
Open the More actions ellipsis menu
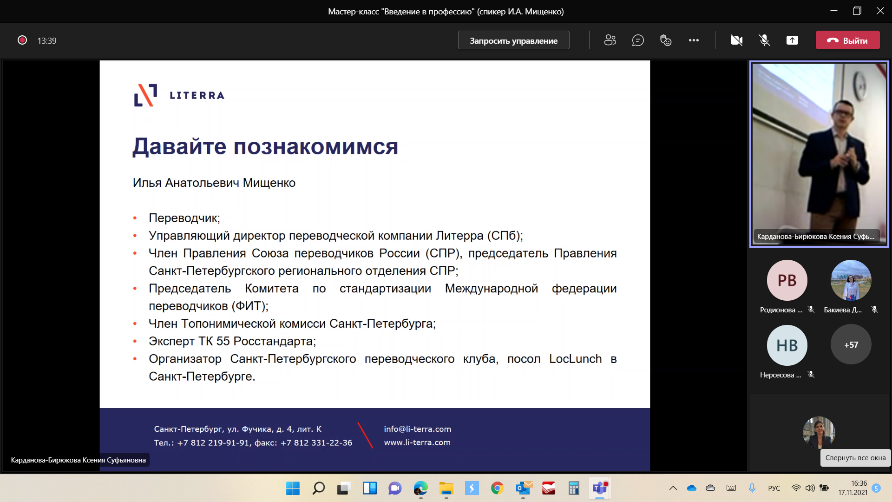(x=694, y=40)
